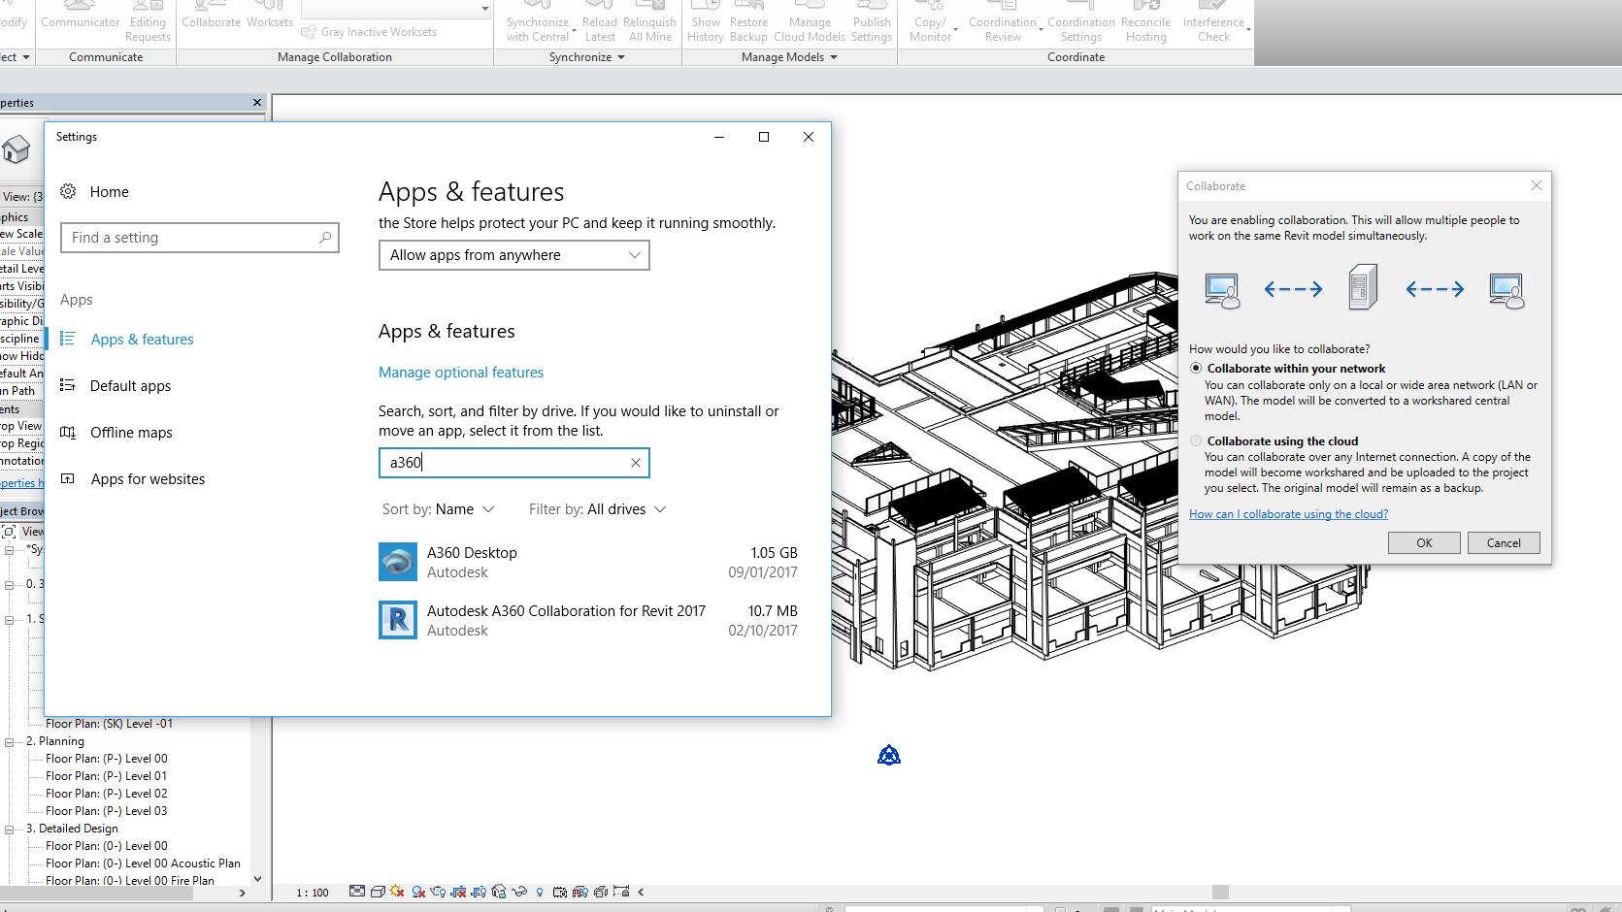Toggle Temporary Hide/Isolate glasses icon
This screenshot has height=912, width=1622.
[518, 892]
